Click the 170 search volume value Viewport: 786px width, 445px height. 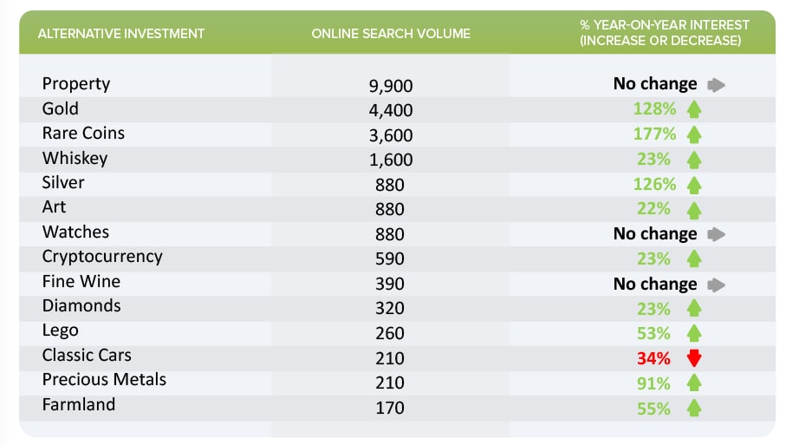point(390,408)
